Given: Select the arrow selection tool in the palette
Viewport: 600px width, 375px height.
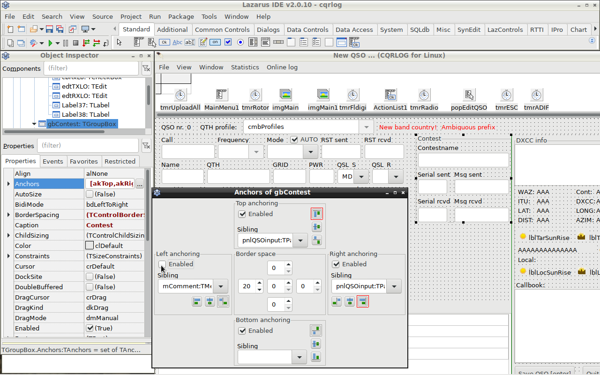Looking at the screenshot, I should [119, 42].
